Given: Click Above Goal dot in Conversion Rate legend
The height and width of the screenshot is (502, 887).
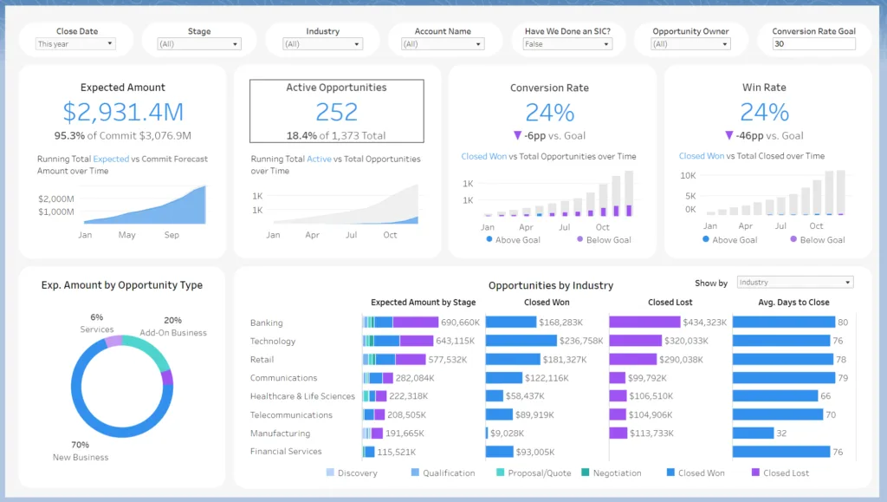Looking at the screenshot, I should tap(489, 239).
